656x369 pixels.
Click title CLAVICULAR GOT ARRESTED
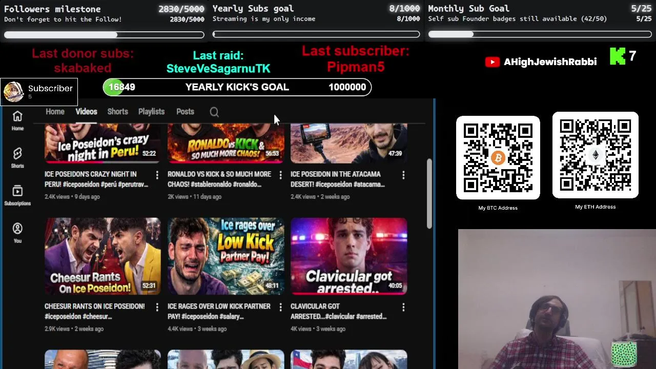click(x=339, y=311)
